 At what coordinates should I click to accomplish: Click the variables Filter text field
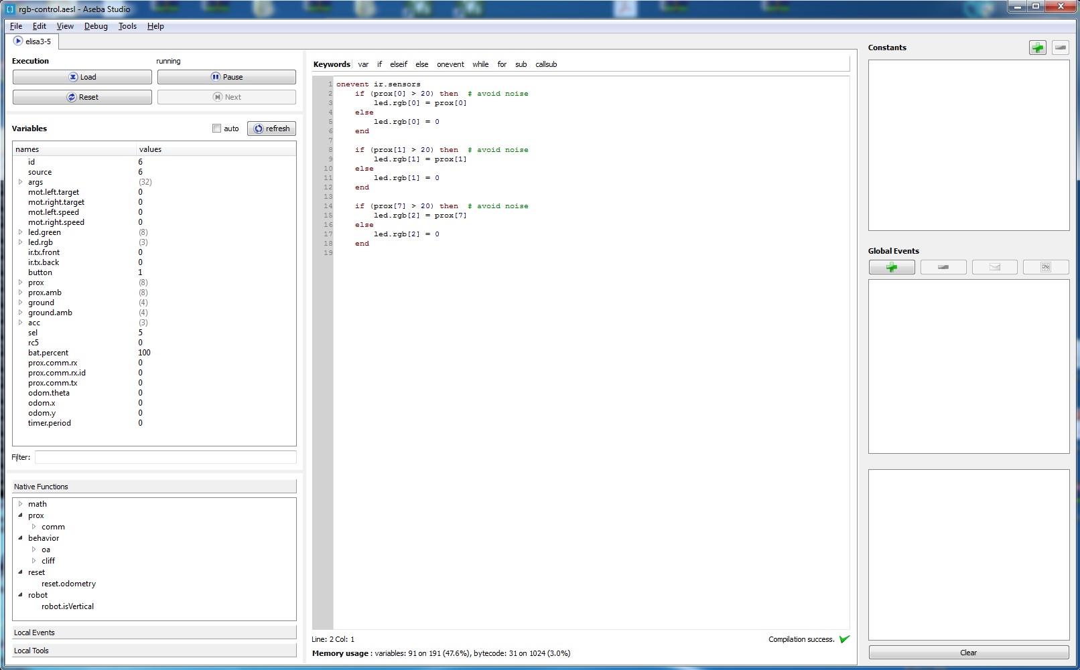(x=165, y=457)
